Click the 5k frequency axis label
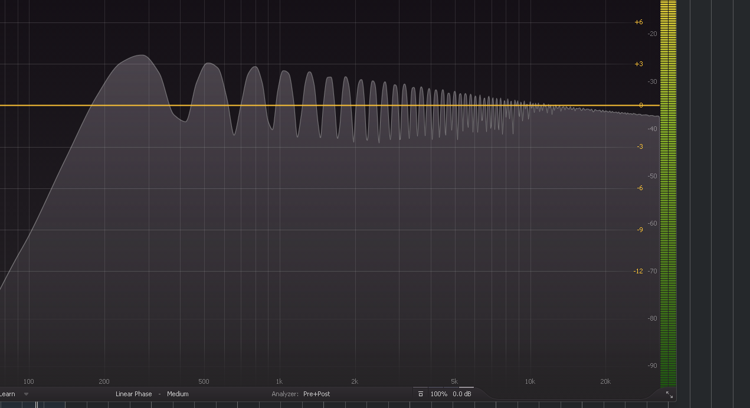This screenshot has height=408, width=750. (x=454, y=381)
